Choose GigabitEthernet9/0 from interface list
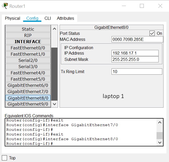Viewport: 169px width, 162px height. point(28,104)
